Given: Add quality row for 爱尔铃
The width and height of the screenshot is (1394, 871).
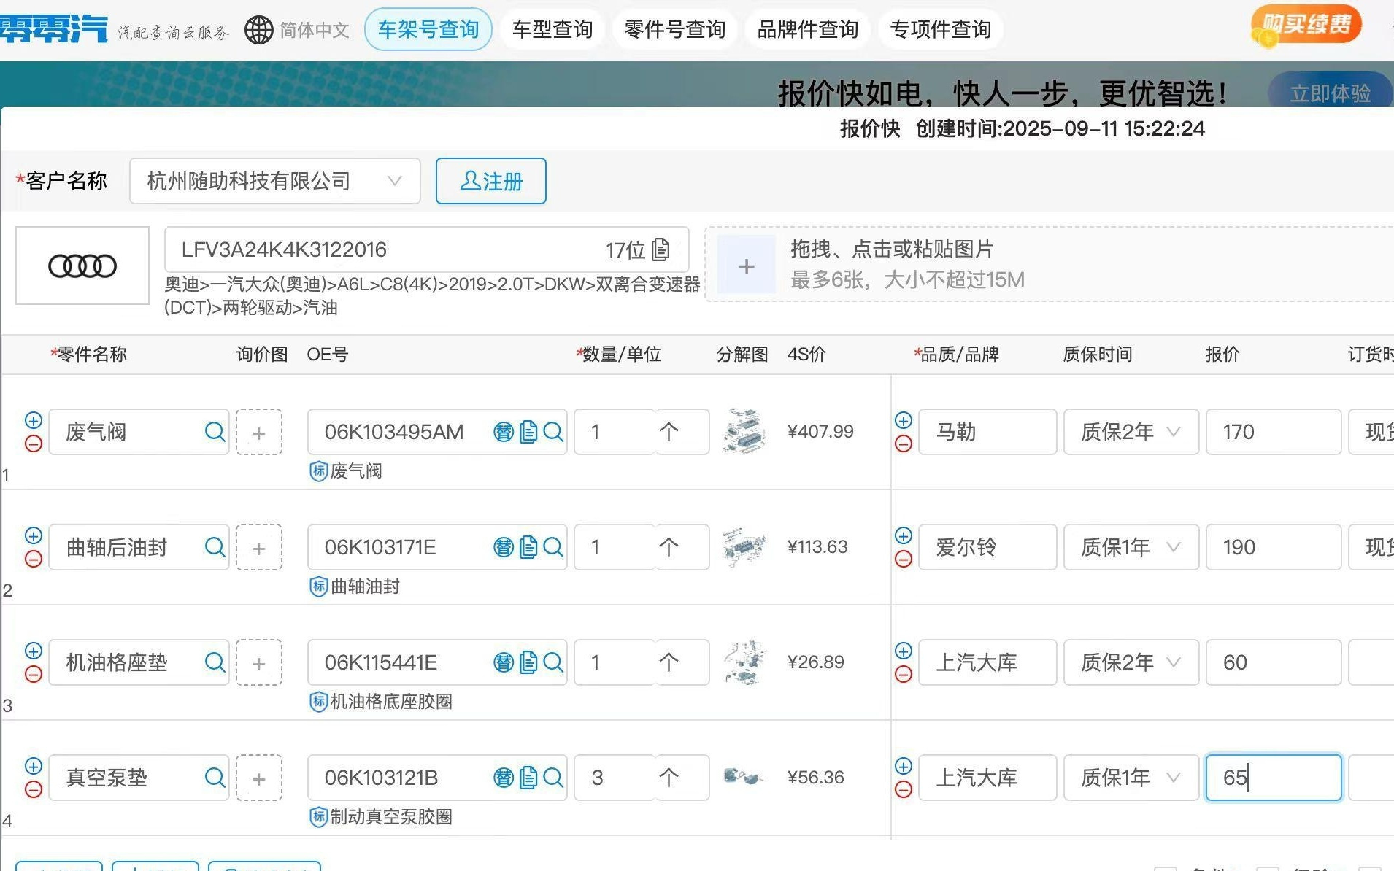Looking at the screenshot, I should click(904, 535).
